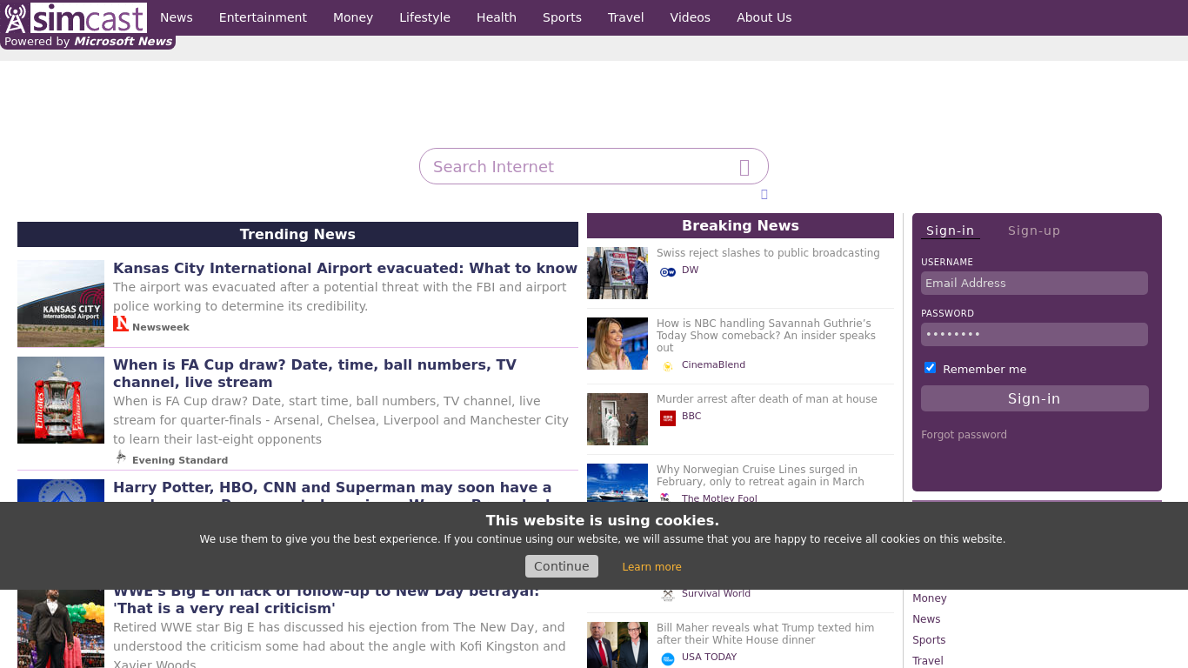Screen dimensions: 1188x668
Task: Open the Kansas City Airport article thumbnail
Action: coord(61,304)
